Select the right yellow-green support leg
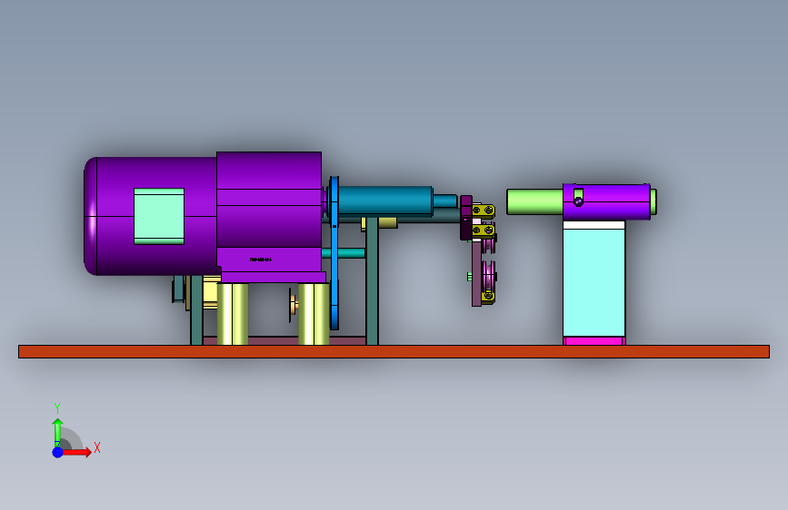Screen dimensions: 788x510 [314, 314]
